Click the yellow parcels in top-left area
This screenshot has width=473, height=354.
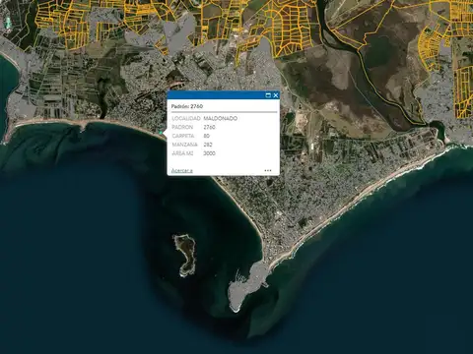(x=62, y=23)
